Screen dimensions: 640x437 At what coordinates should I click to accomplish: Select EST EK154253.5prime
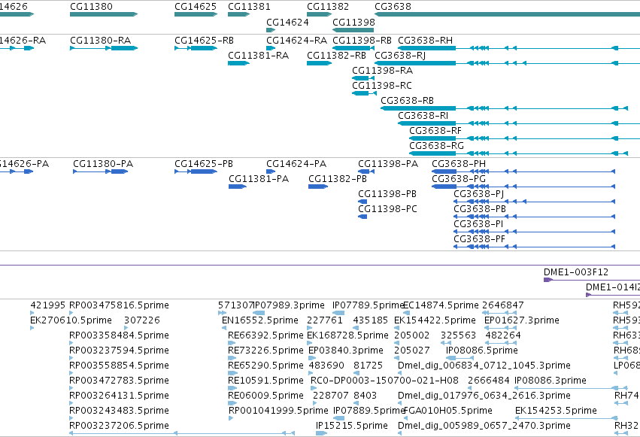pos(556,411)
